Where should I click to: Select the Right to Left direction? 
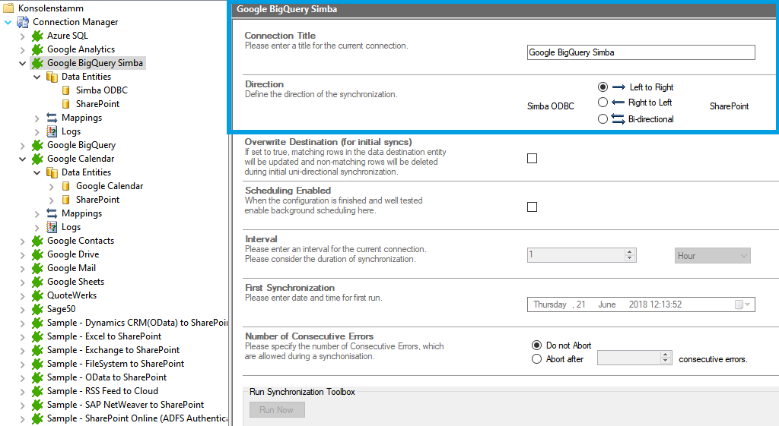point(603,103)
